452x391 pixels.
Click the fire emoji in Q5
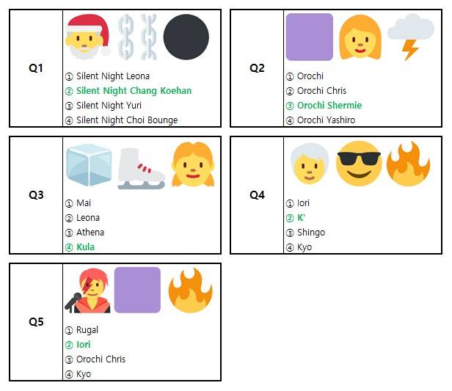coord(190,290)
